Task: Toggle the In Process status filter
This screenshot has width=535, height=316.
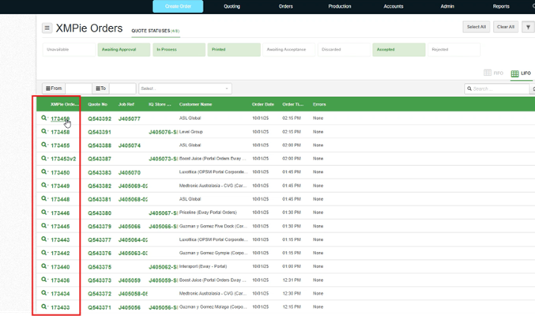Action: pos(179,50)
